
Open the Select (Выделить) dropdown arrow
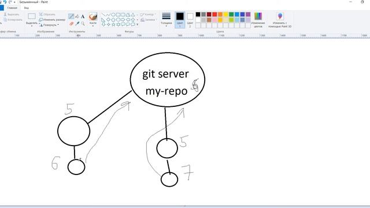[x=32, y=25]
